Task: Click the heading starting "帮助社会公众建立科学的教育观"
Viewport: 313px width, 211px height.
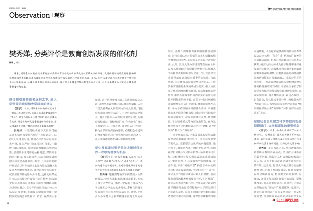Action: pos(278,124)
